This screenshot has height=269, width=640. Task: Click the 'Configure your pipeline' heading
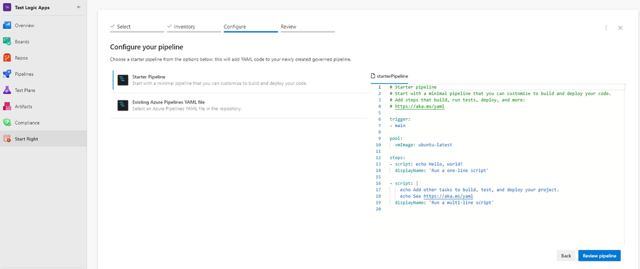point(147,47)
